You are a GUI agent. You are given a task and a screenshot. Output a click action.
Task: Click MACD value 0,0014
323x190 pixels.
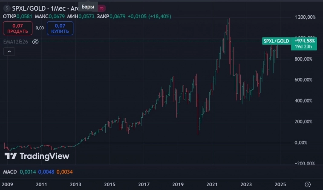coord(28,172)
